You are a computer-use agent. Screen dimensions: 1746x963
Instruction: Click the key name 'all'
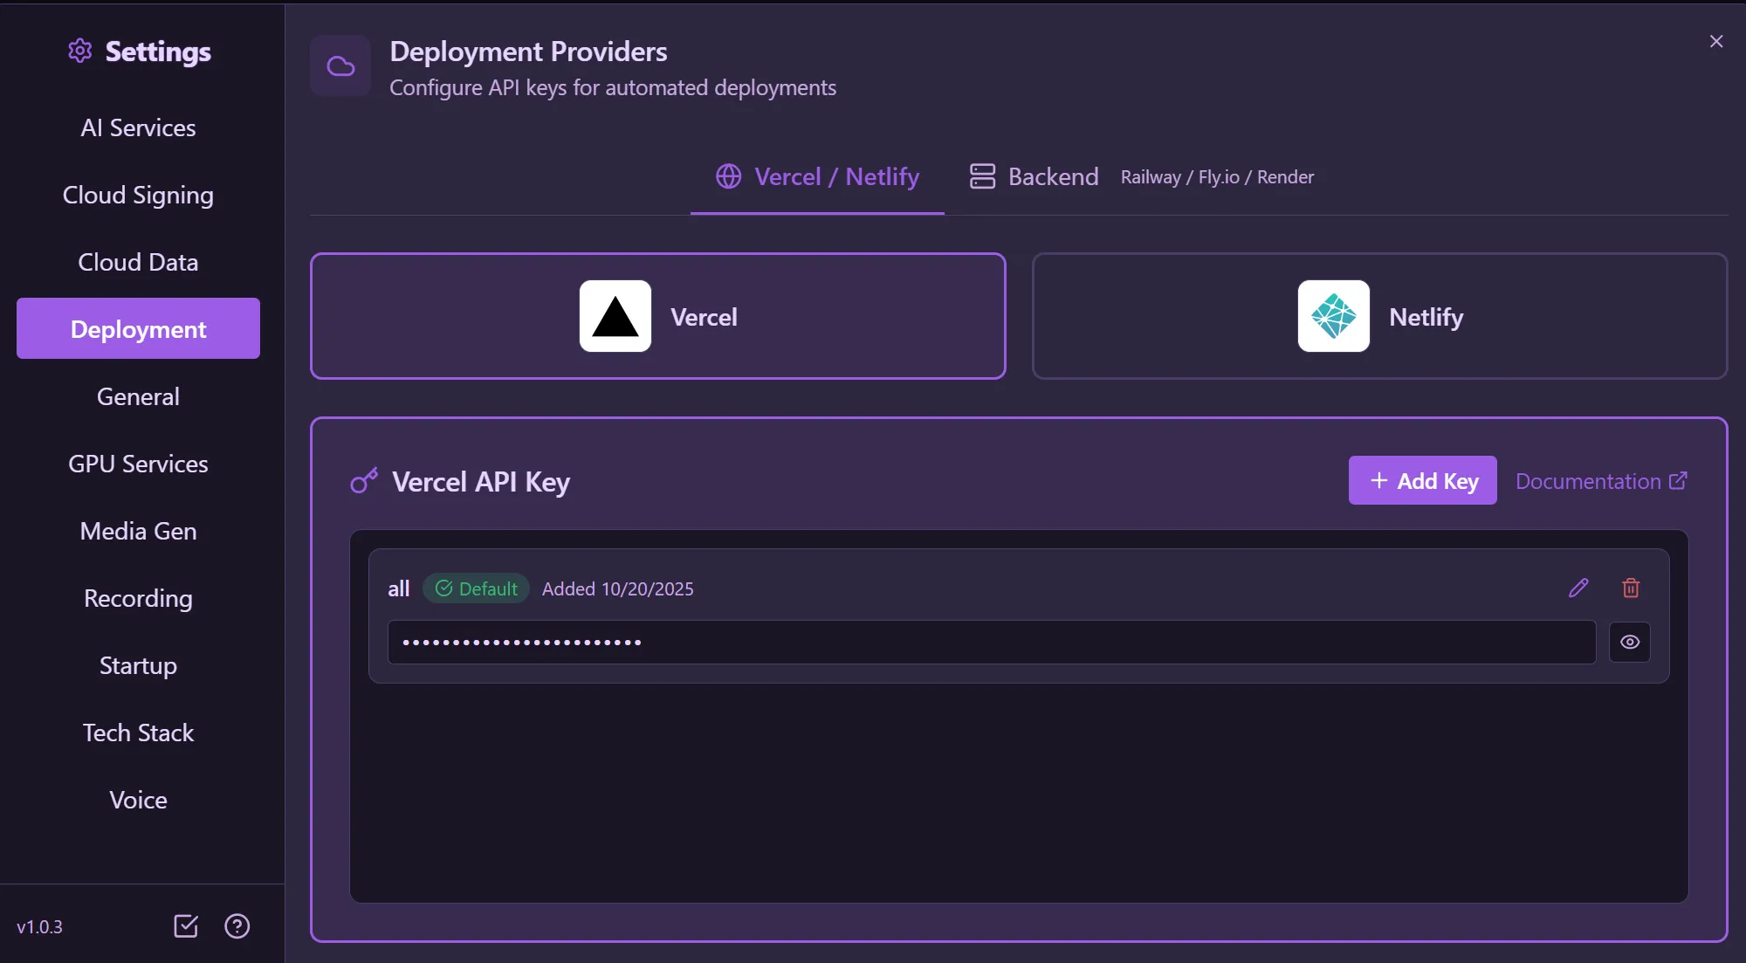399,588
